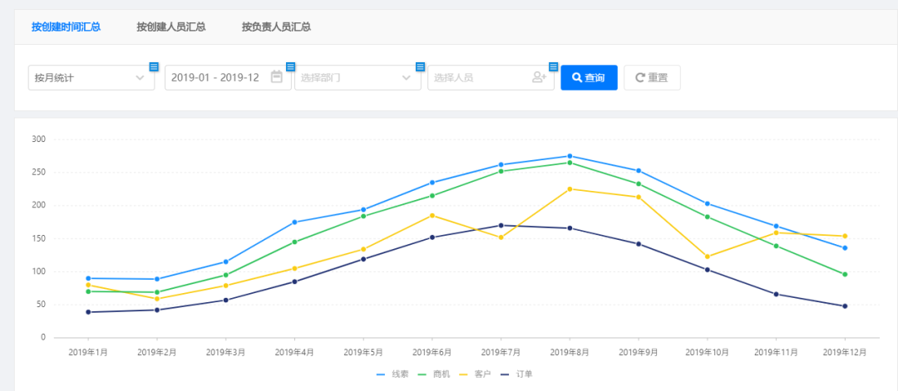Switch to the 按负责人员汇总 tab

276,27
